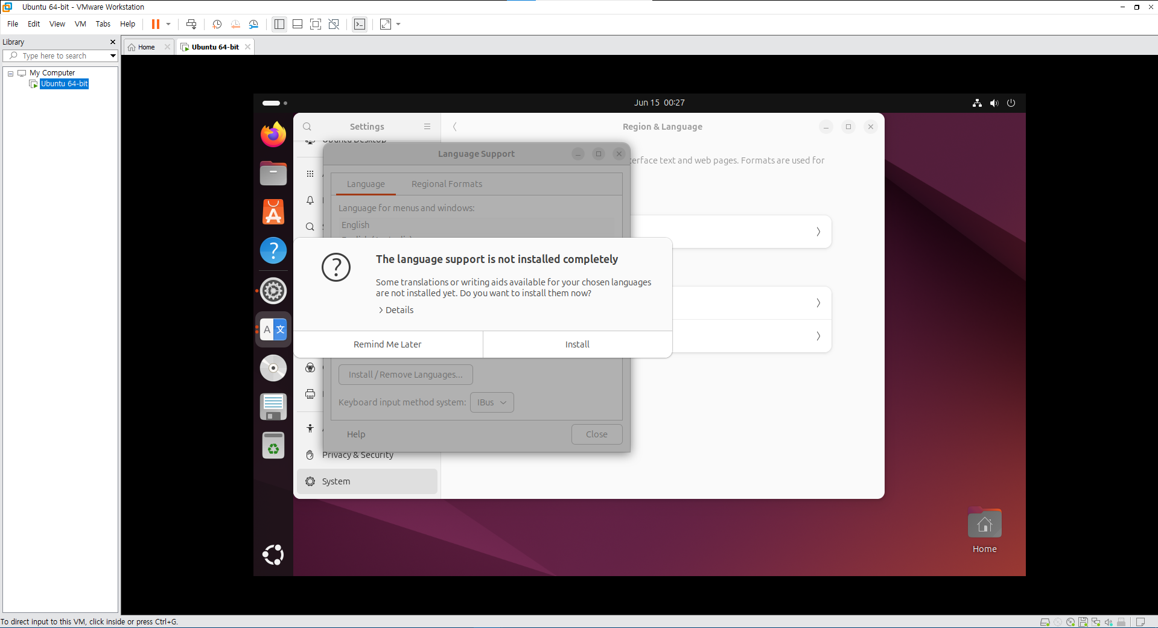
Task: Enter full screen mode via toolbar icon
Action: click(316, 24)
